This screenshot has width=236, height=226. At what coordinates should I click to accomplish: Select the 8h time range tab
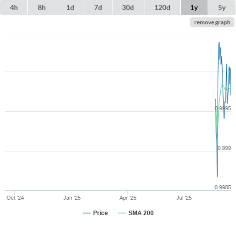point(42,7)
